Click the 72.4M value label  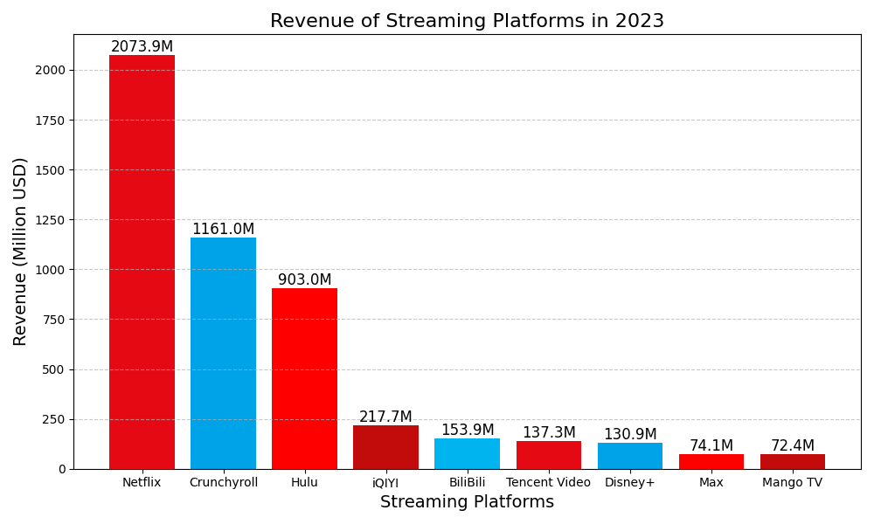pyautogui.click(x=793, y=445)
